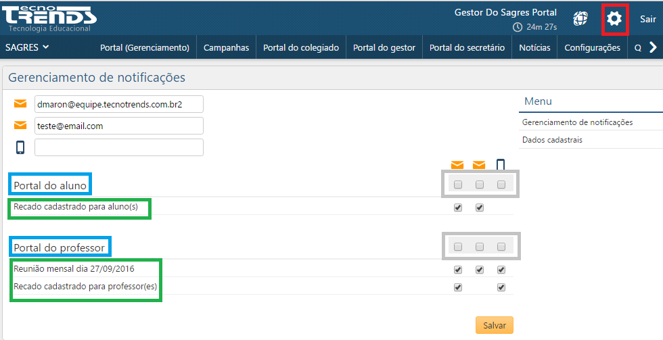This screenshot has height=340, width=663.
Task: Click the session timer clock icon
Action: point(518,28)
